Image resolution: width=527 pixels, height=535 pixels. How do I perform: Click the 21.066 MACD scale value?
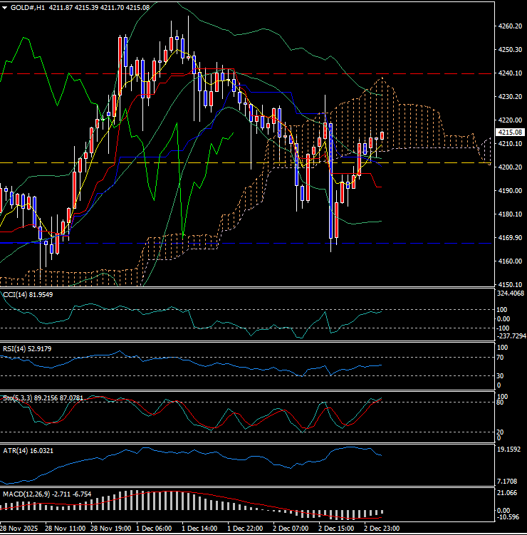507,494
